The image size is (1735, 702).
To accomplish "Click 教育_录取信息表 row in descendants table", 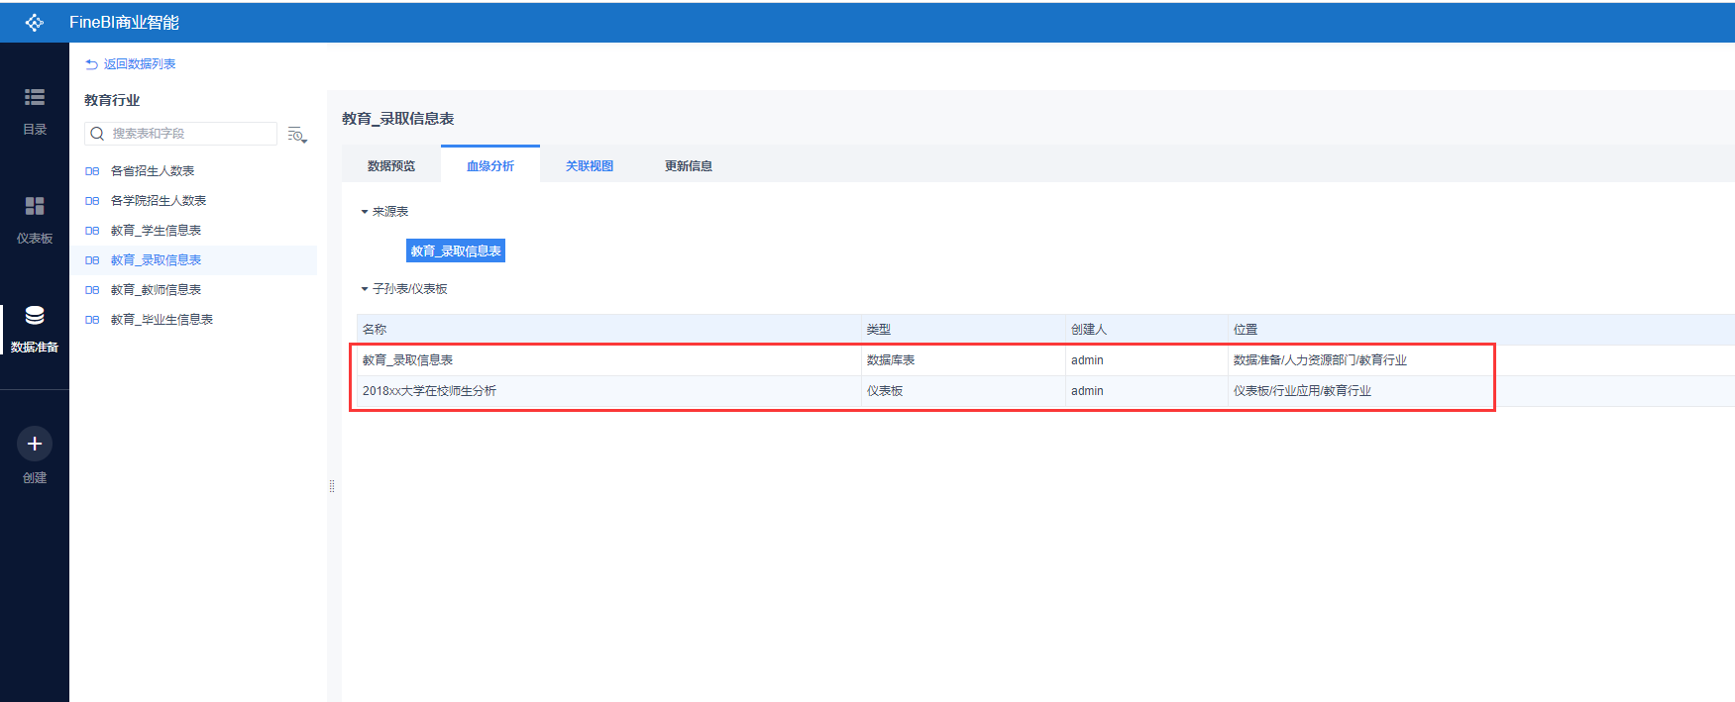I will click(x=407, y=360).
